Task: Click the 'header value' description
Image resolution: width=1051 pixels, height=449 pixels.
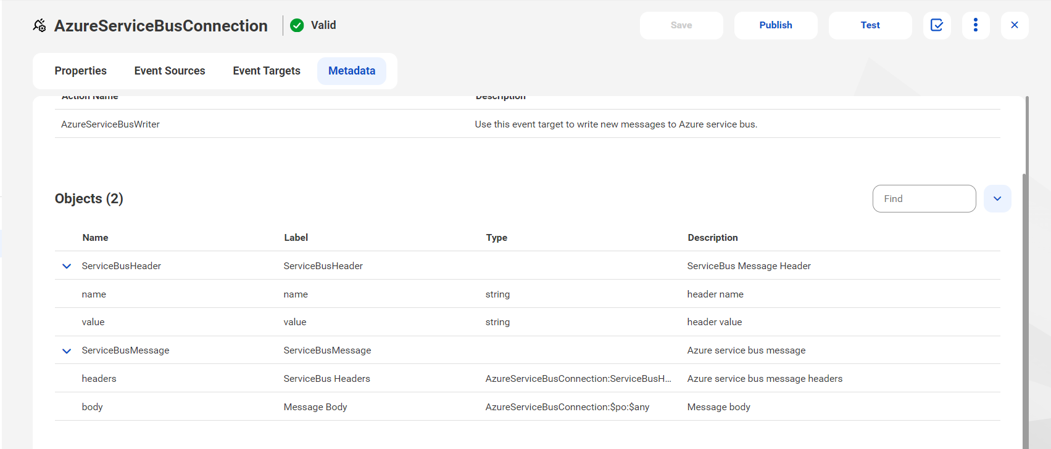Action: click(715, 322)
